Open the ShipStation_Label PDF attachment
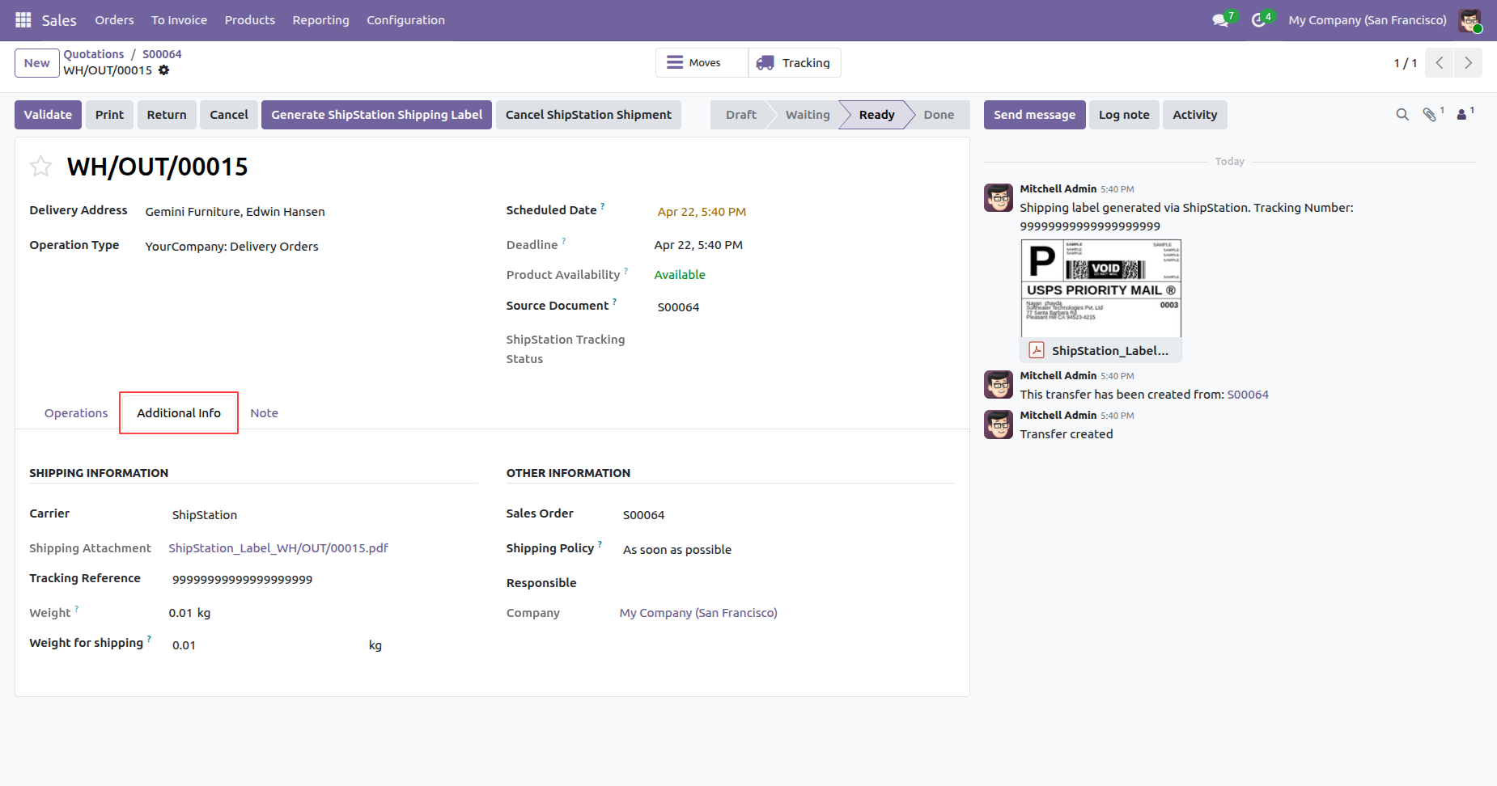 [x=1100, y=350]
